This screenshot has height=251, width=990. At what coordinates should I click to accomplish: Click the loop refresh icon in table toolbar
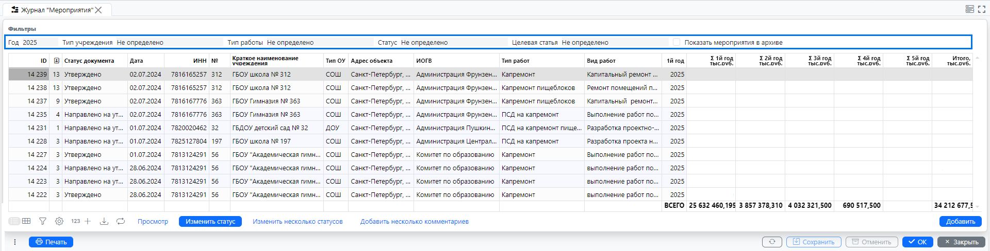(x=121, y=221)
